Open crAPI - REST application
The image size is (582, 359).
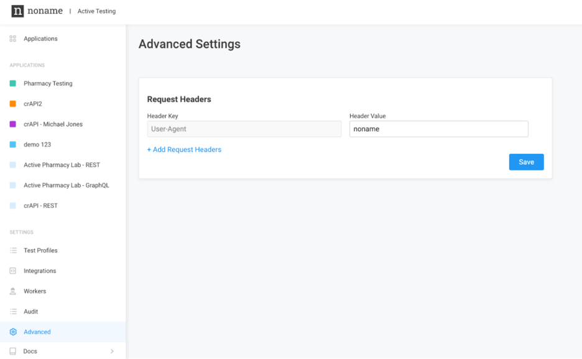point(40,206)
